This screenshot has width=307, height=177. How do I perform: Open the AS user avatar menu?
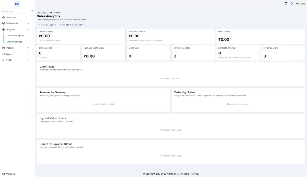click(303, 4)
